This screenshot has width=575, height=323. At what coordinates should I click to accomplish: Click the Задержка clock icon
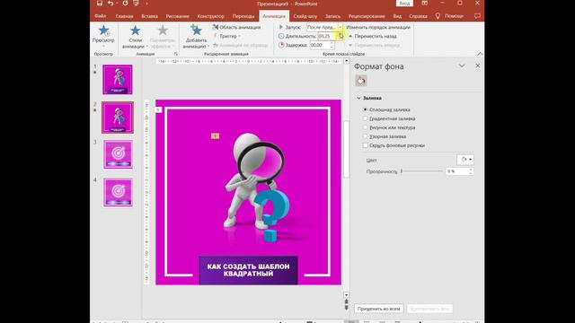pyautogui.click(x=281, y=45)
